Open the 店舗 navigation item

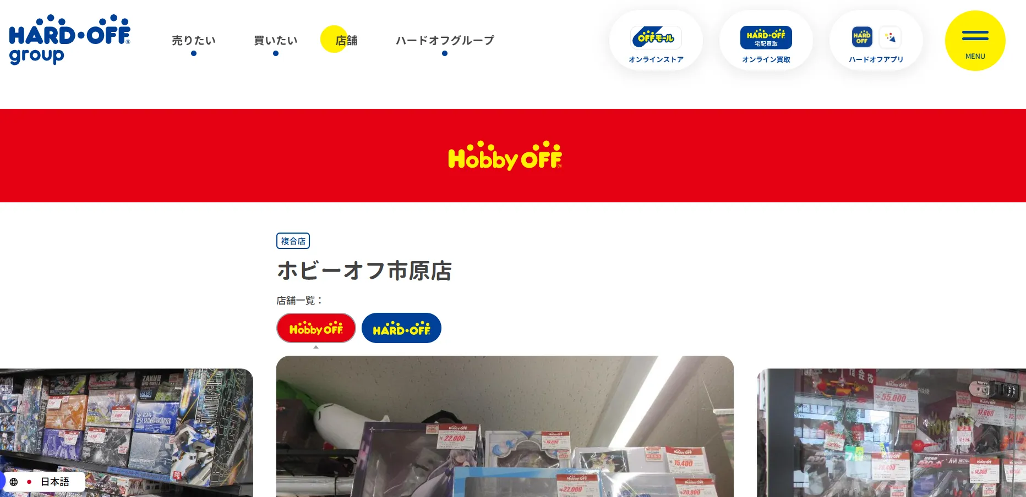346,41
